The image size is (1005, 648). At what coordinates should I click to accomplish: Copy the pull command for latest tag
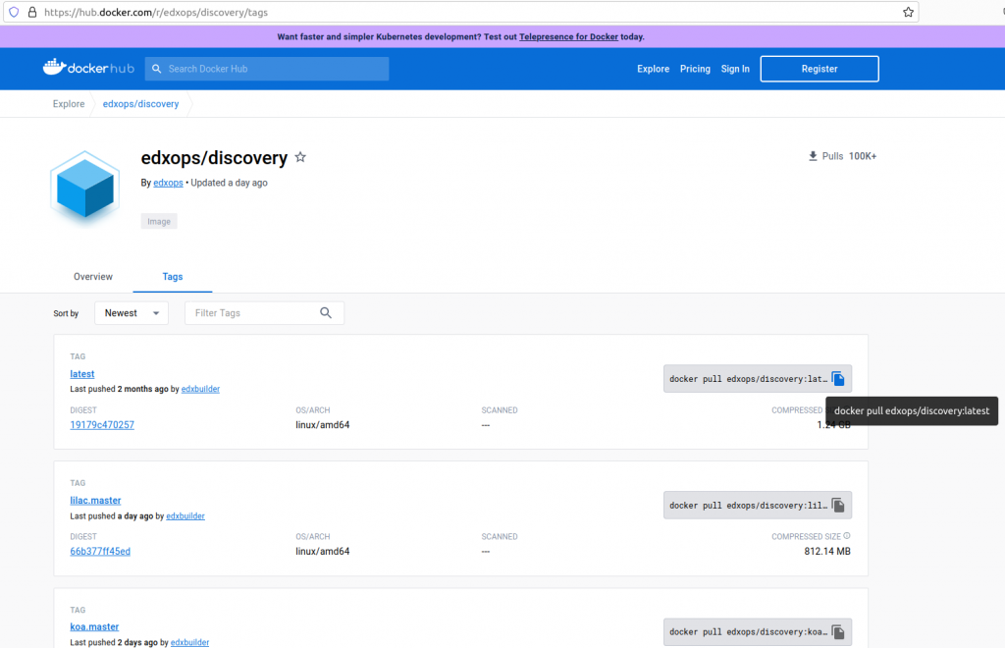click(838, 379)
